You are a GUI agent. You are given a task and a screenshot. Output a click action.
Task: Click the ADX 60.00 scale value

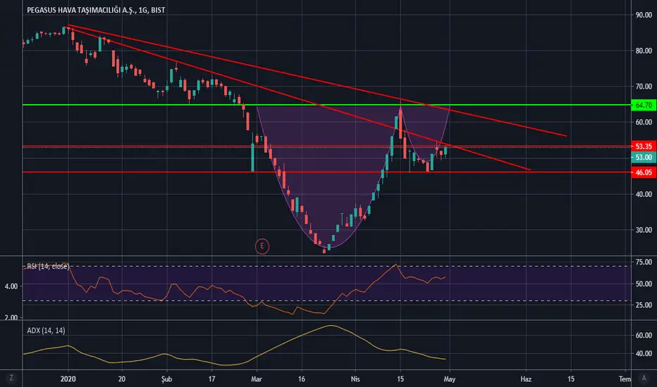coord(644,335)
